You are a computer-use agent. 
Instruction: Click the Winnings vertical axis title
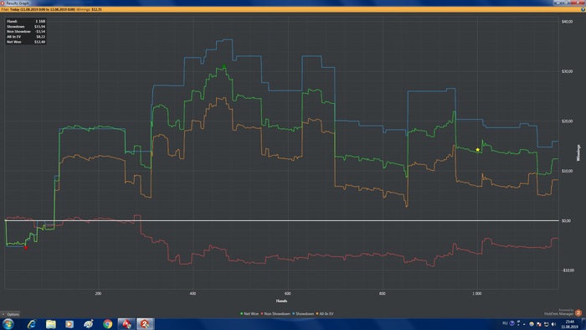pos(578,152)
